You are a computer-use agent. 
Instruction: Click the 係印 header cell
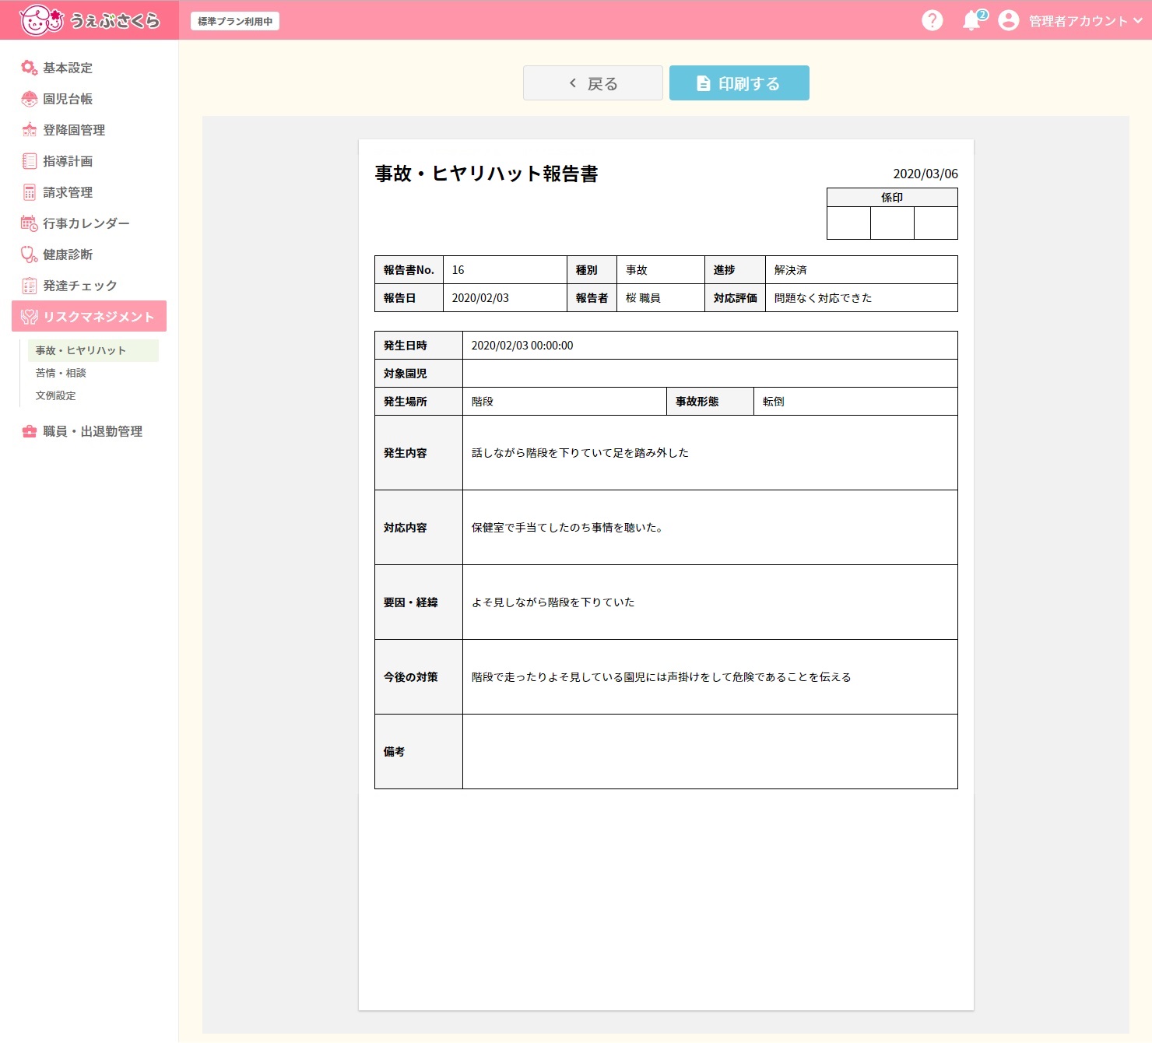[892, 198]
